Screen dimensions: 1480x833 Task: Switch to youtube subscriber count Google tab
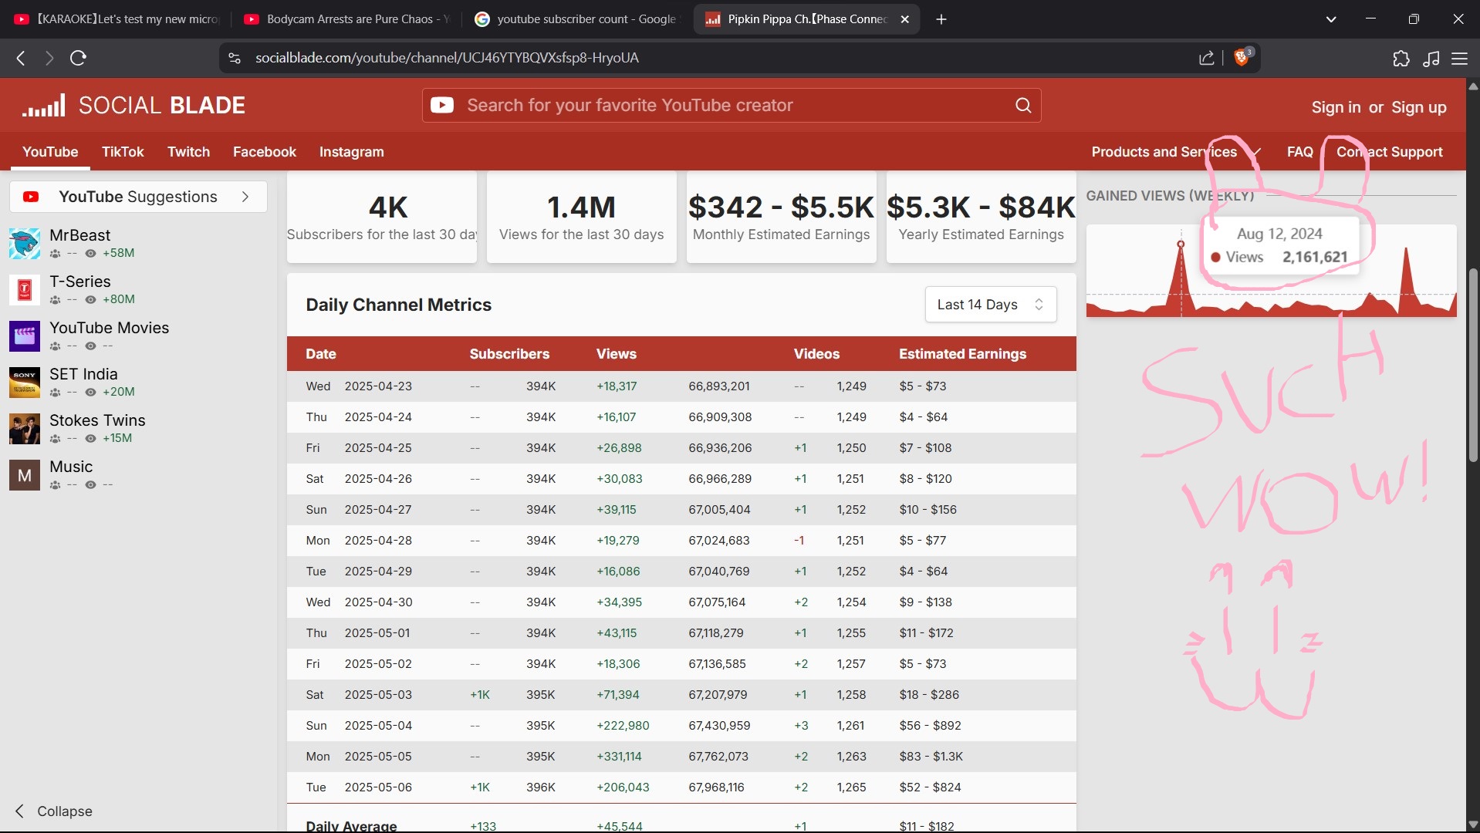coord(577,19)
